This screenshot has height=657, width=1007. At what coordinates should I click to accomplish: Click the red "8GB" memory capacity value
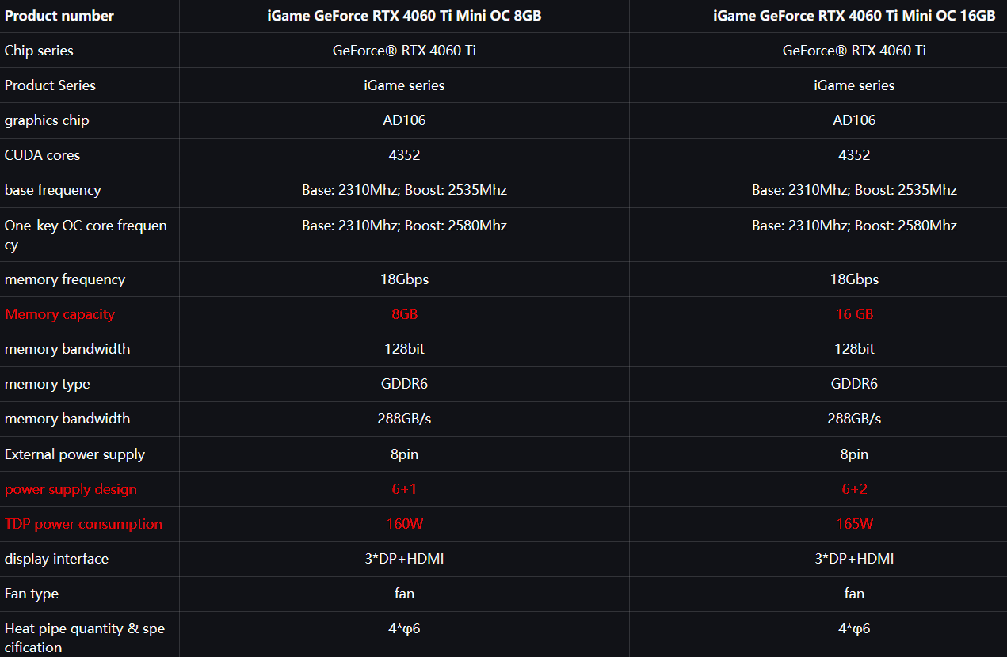pos(404,314)
